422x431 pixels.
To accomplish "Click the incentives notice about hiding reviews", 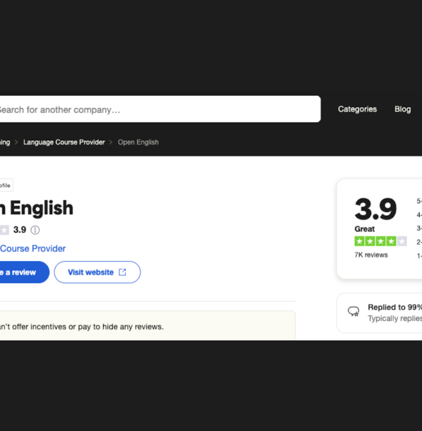I will coord(147,326).
